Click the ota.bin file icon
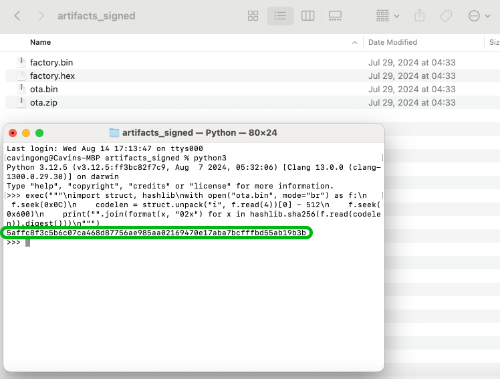Screen dimensions: 500x379 point(21,89)
